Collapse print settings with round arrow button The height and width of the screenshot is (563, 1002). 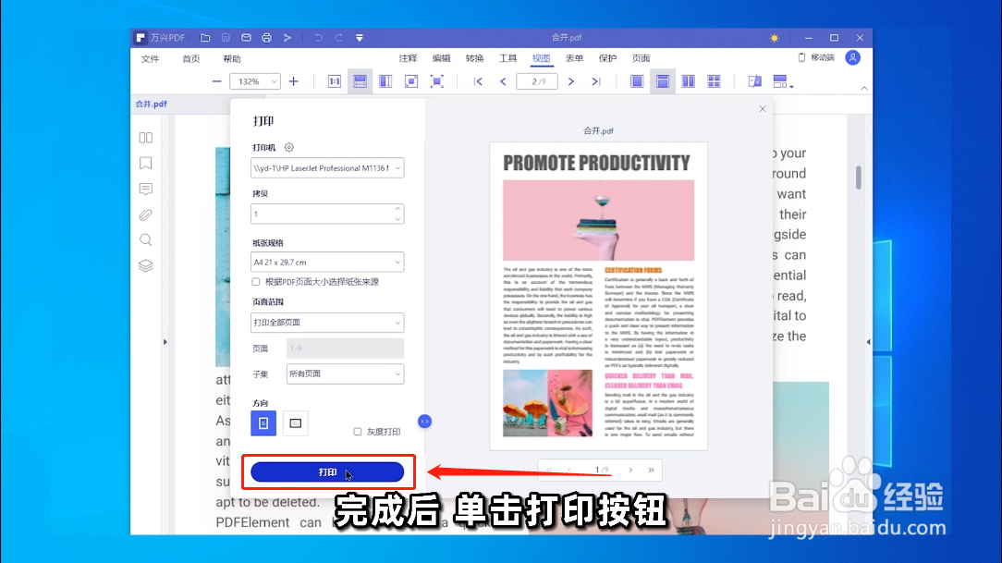pos(424,422)
